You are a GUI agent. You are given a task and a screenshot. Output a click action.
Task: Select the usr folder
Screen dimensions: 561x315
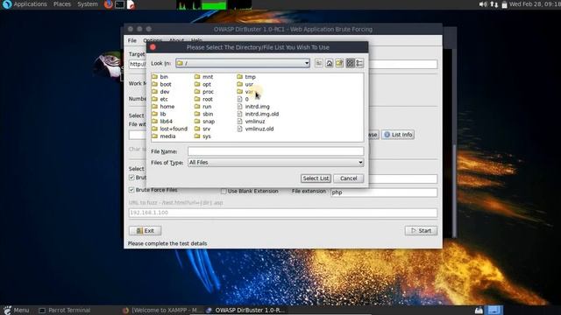click(x=245, y=84)
